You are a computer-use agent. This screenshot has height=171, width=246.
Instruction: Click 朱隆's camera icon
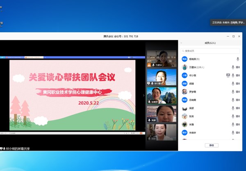238,124
